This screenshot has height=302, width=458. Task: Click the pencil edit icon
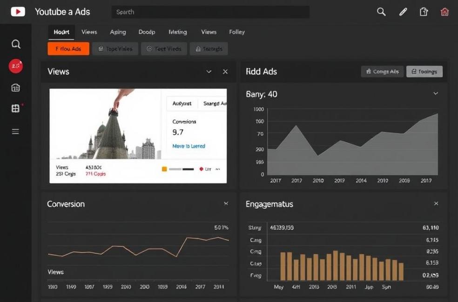point(403,12)
